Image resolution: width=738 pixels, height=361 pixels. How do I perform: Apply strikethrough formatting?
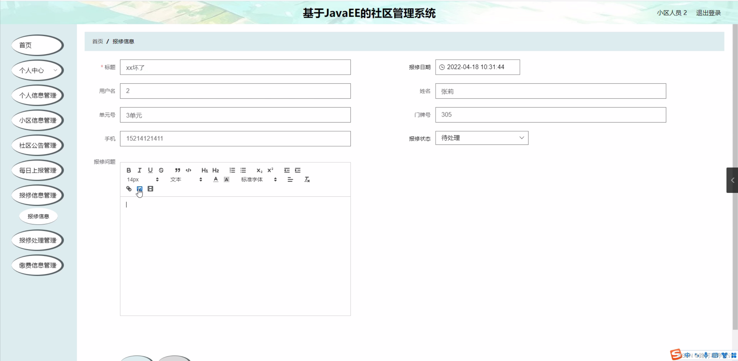[x=161, y=170]
